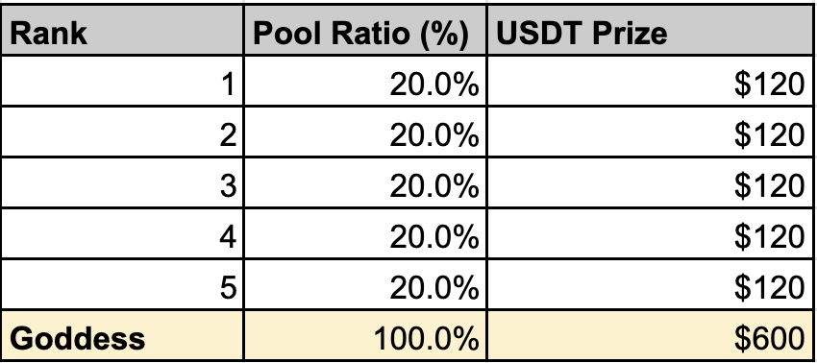
Task: Select the USDT Prize header cell
Action: [x=651, y=30]
